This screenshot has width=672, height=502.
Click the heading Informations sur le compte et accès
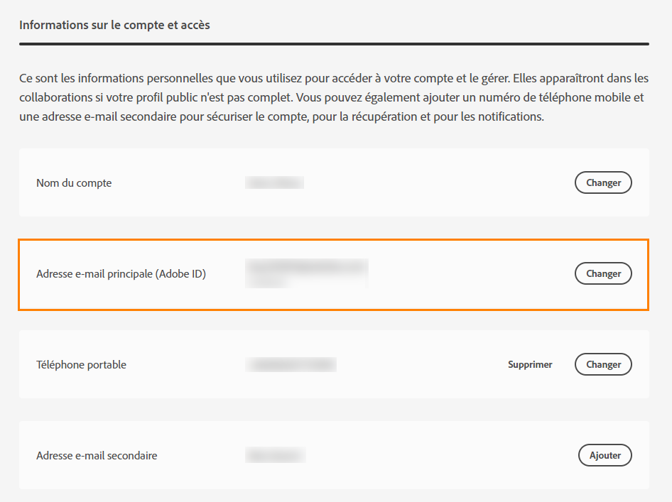[x=114, y=24]
